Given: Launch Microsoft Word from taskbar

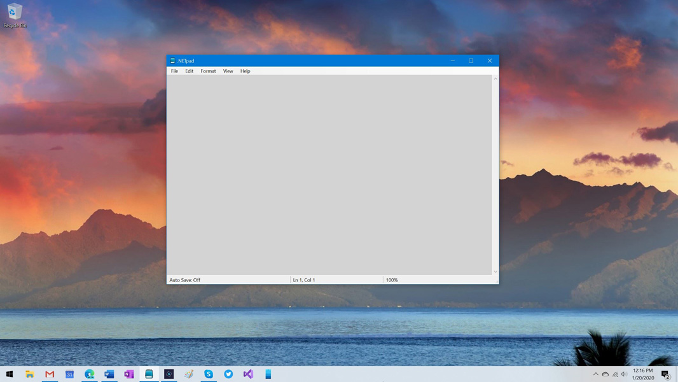Looking at the screenshot, I should (x=109, y=374).
